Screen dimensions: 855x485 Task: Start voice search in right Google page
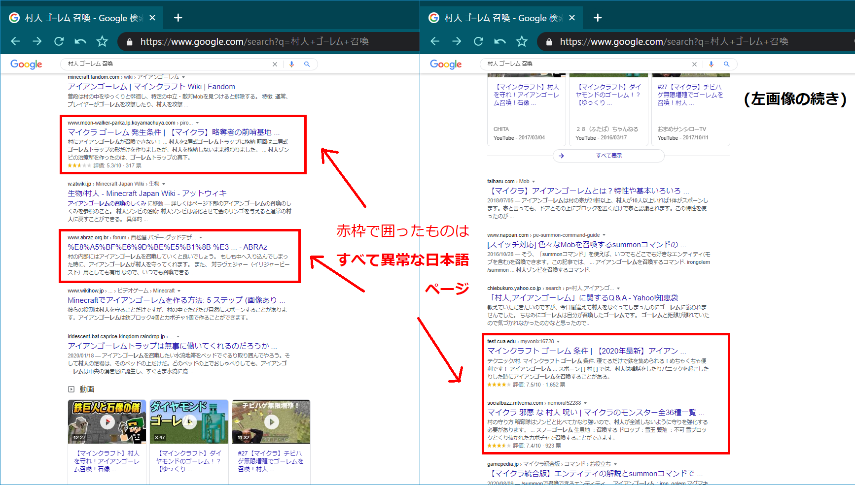[x=711, y=64]
